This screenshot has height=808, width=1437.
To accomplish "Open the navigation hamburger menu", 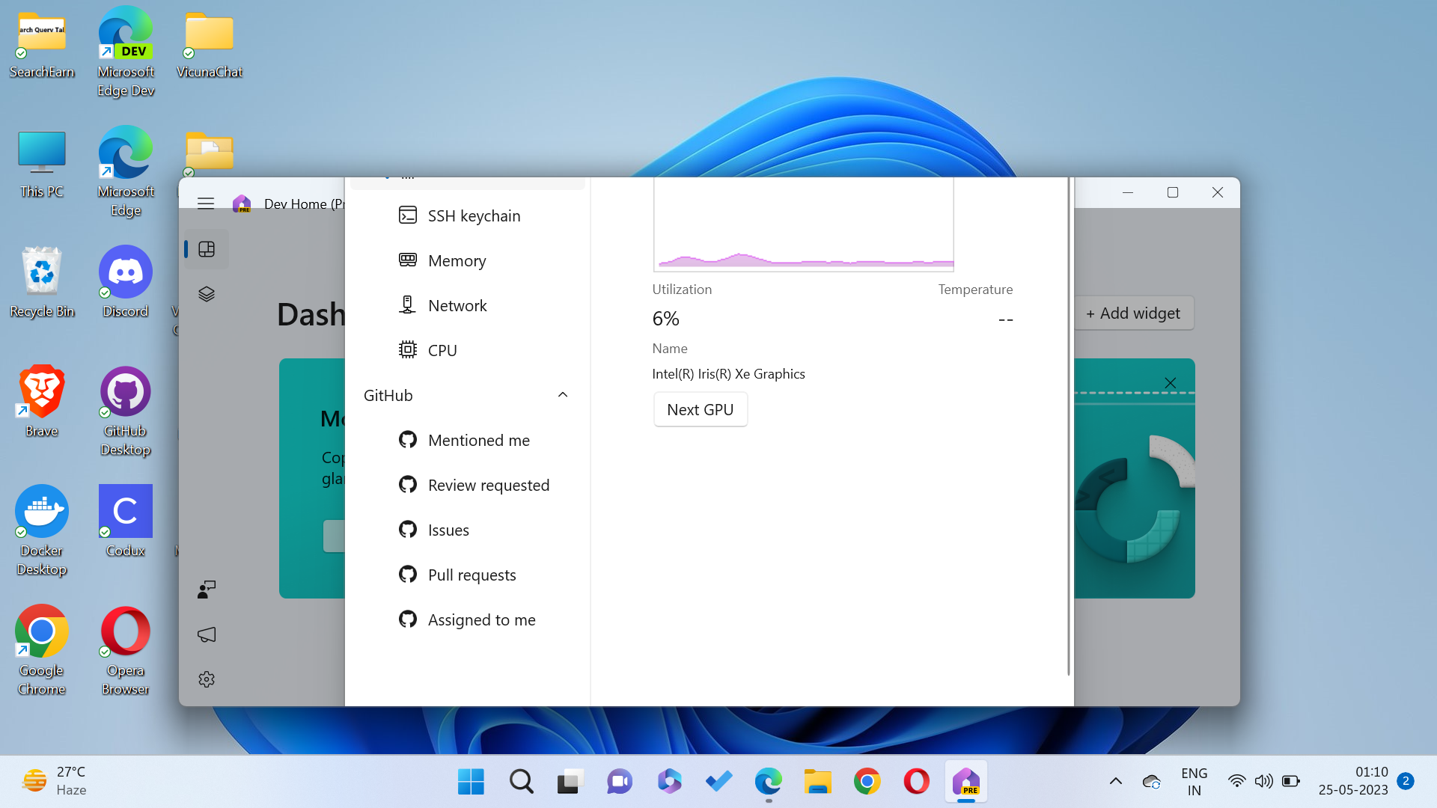I will (x=206, y=203).
